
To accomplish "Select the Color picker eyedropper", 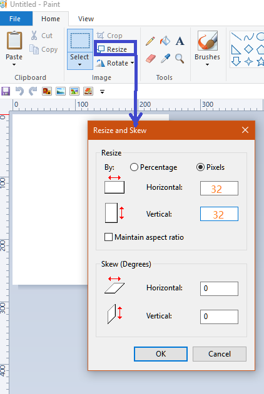I will (x=165, y=59).
